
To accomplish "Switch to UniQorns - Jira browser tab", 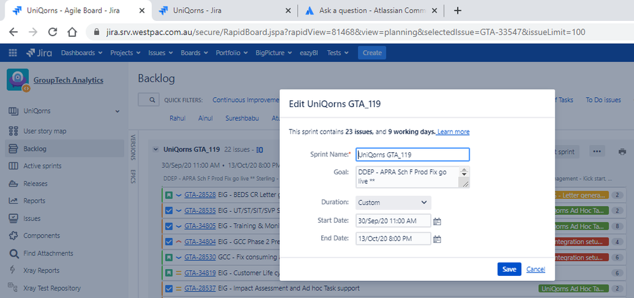I will pos(225,11).
